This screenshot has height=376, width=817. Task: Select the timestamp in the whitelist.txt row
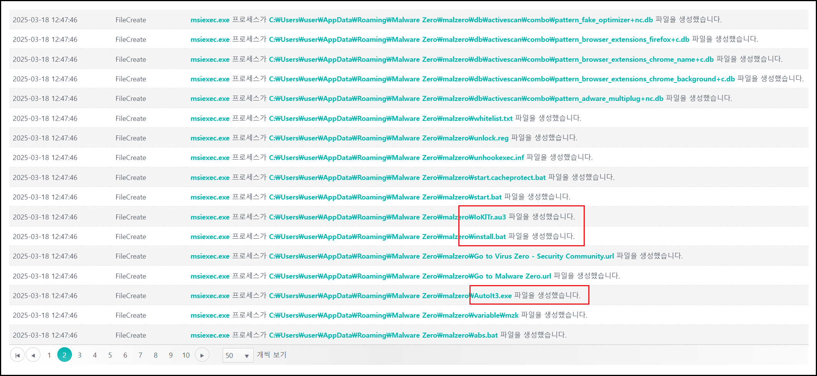pos(45,118)
